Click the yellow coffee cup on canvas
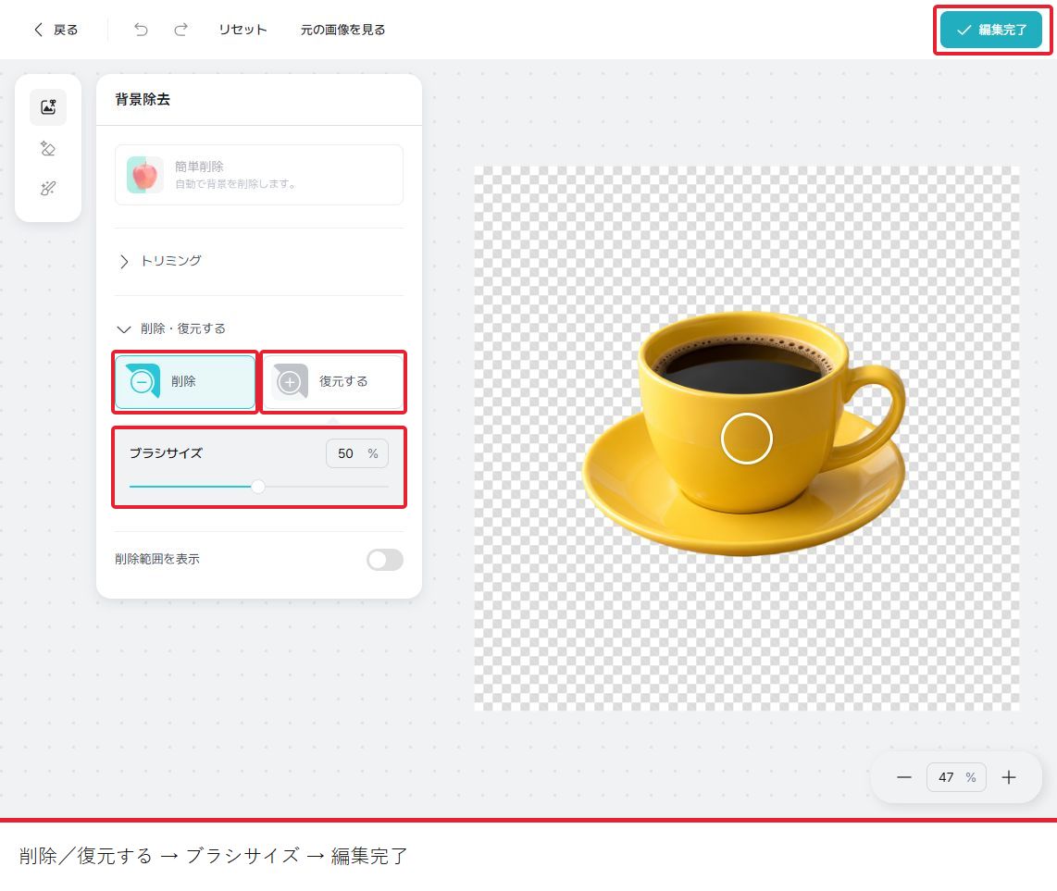1057x891 pixels. (x=743, y=431)
